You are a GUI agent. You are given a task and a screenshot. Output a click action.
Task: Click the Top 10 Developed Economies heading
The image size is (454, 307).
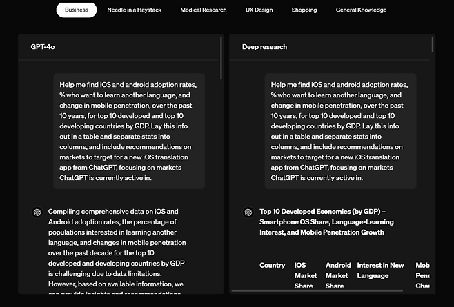pyautogui.click(x=326, y=222)
